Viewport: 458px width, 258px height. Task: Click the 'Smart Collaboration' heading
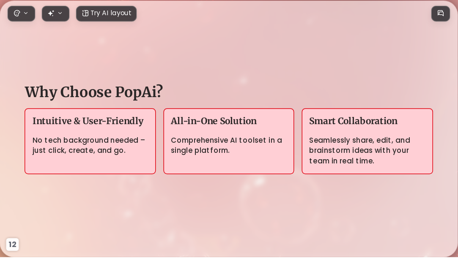pos(353,121)
